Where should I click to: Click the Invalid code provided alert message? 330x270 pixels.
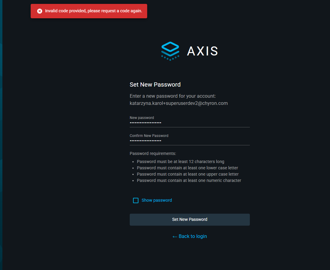tap(93, 11)
